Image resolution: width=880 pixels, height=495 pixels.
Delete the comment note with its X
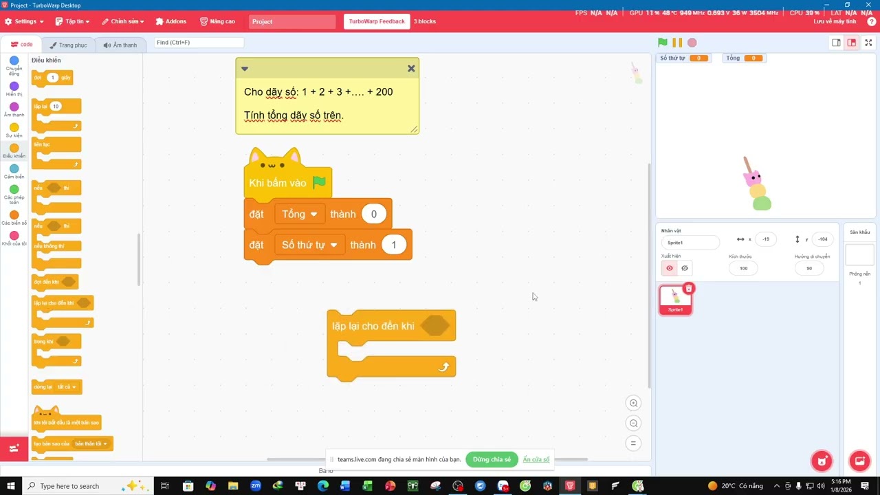click(x=411, y=68)
